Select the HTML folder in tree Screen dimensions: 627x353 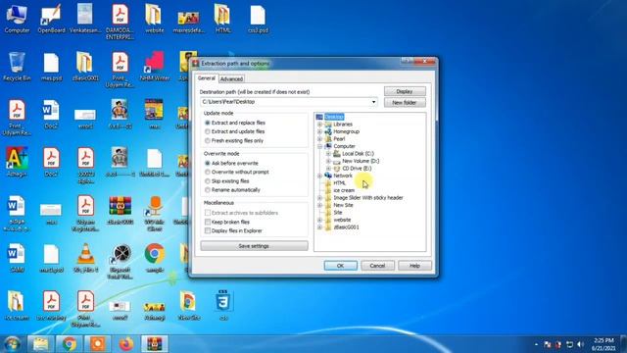(x=340, y=183)
